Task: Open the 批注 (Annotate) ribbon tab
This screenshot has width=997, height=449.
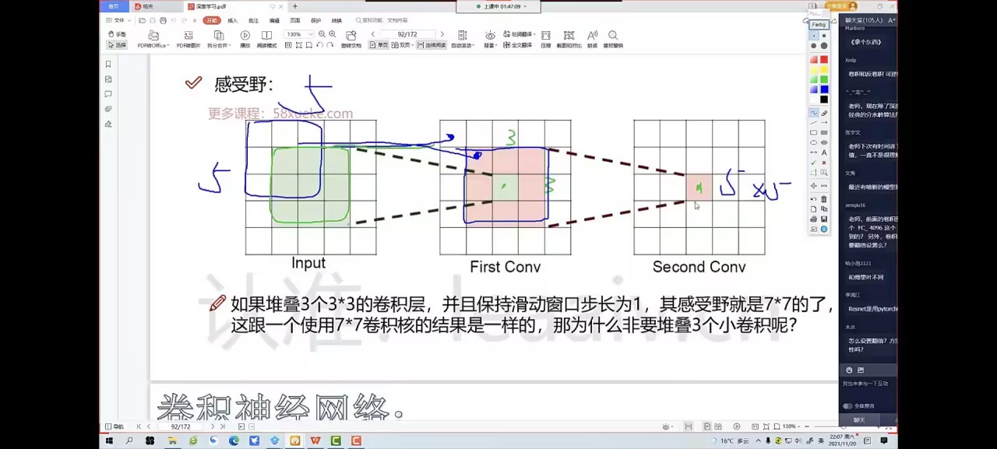Action: 253,20
